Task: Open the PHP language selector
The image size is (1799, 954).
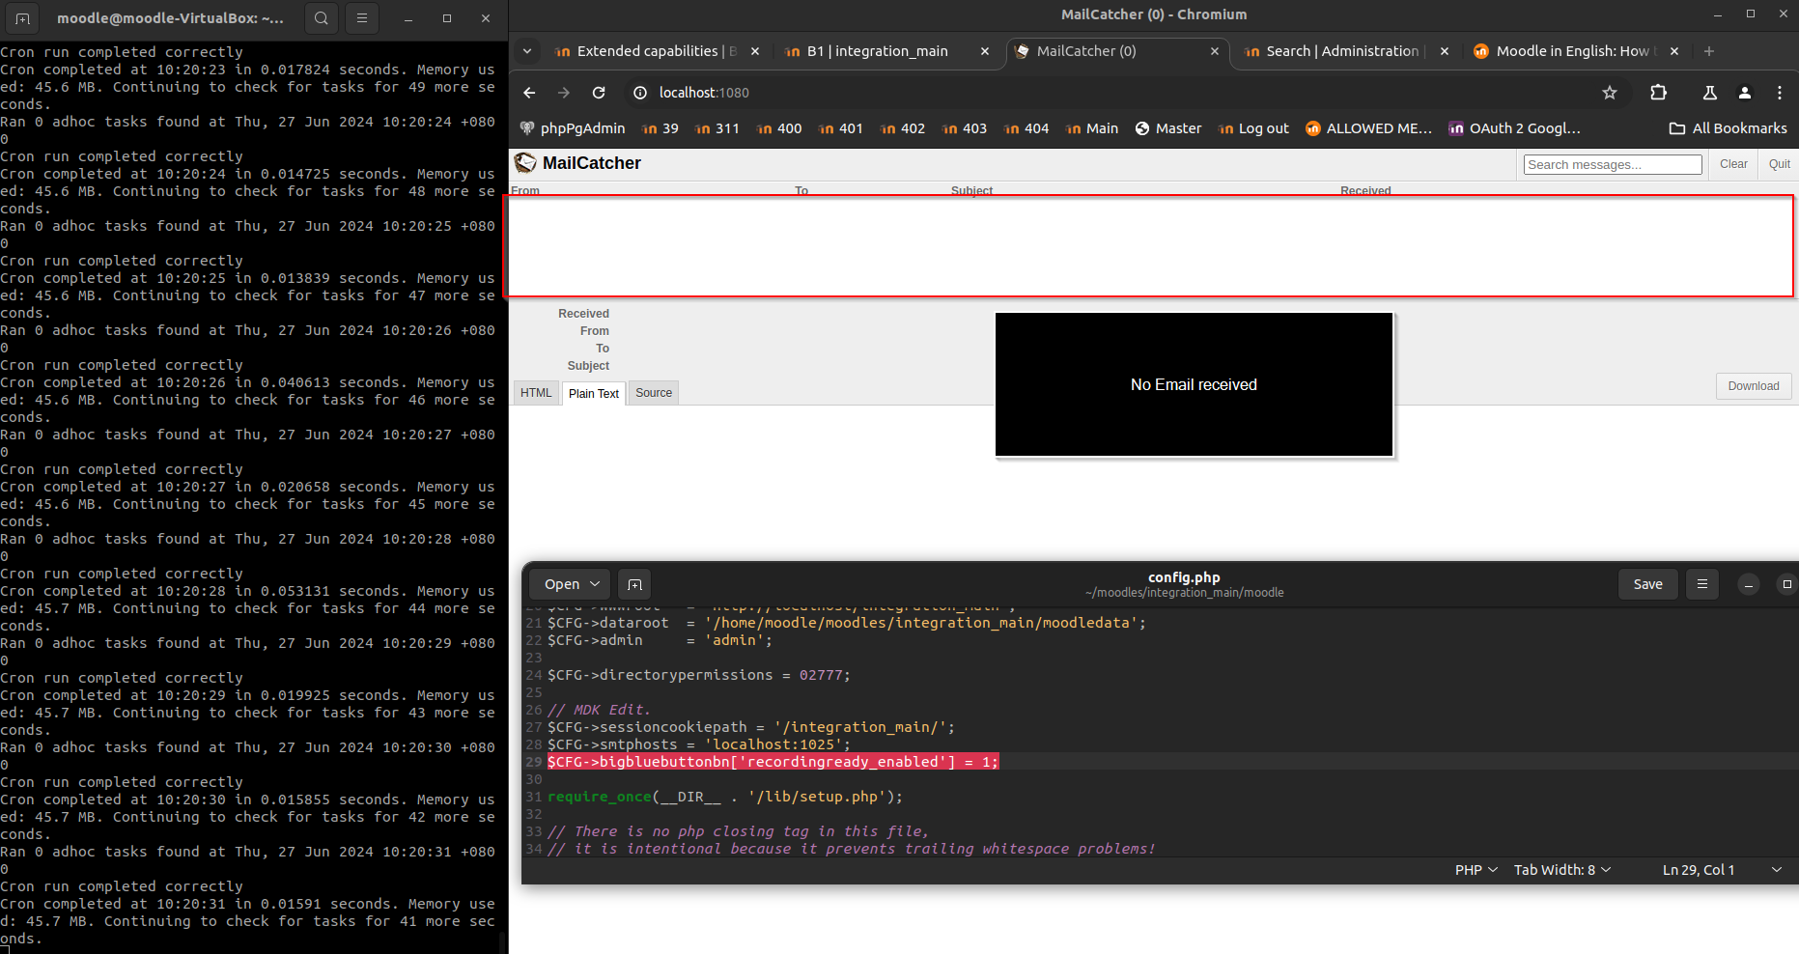Action: [1476, 870]
